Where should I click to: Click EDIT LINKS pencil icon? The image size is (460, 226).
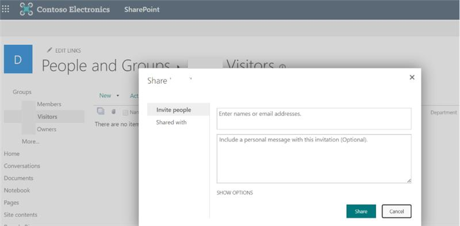49,51
